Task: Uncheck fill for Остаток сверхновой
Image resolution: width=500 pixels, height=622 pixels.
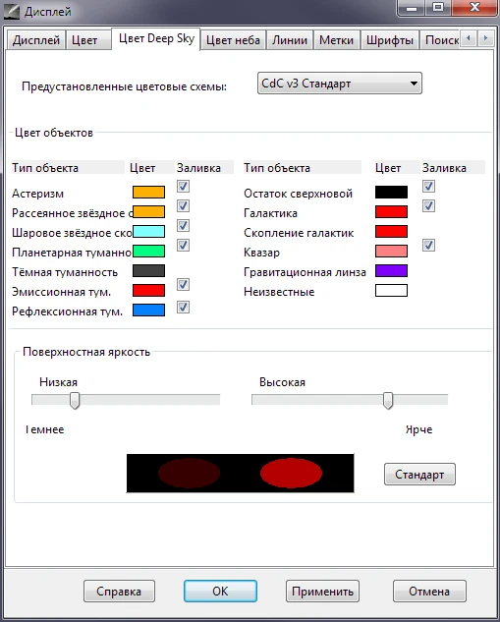Action: point(428,186)
